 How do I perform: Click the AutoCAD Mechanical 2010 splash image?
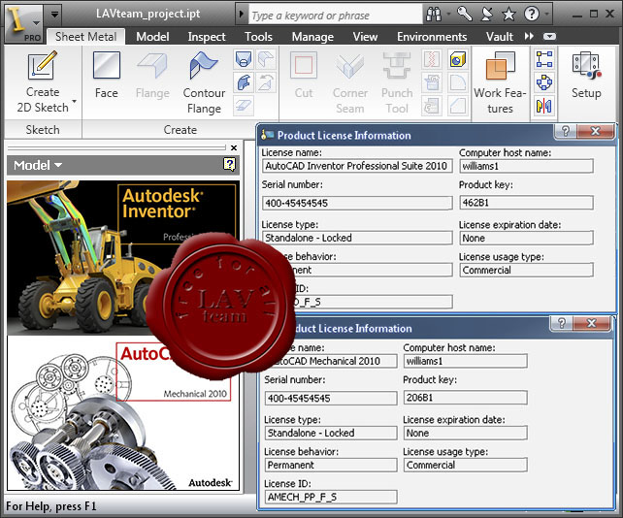pyautogui.click(x=123, y=413)
